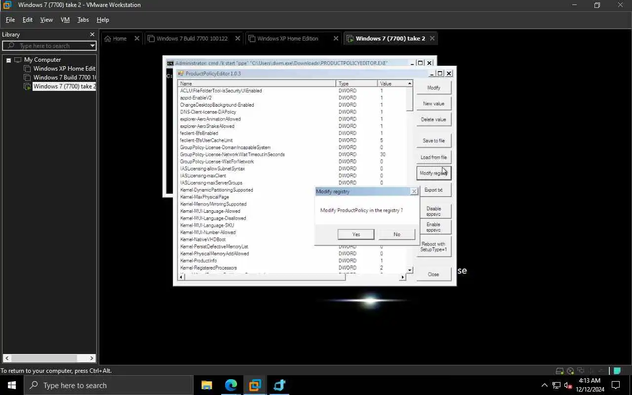Click the Close button in ProductPolicyEditor
The image size is (632, 395).
coord(434,275)
